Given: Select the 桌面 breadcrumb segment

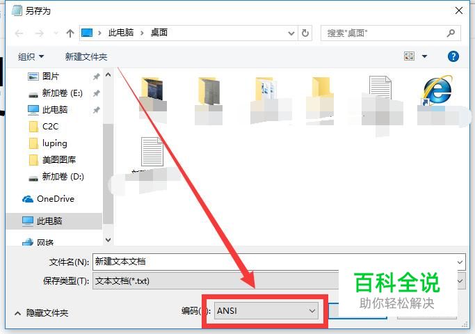Looking at the screenshot, I should [159, 33].
